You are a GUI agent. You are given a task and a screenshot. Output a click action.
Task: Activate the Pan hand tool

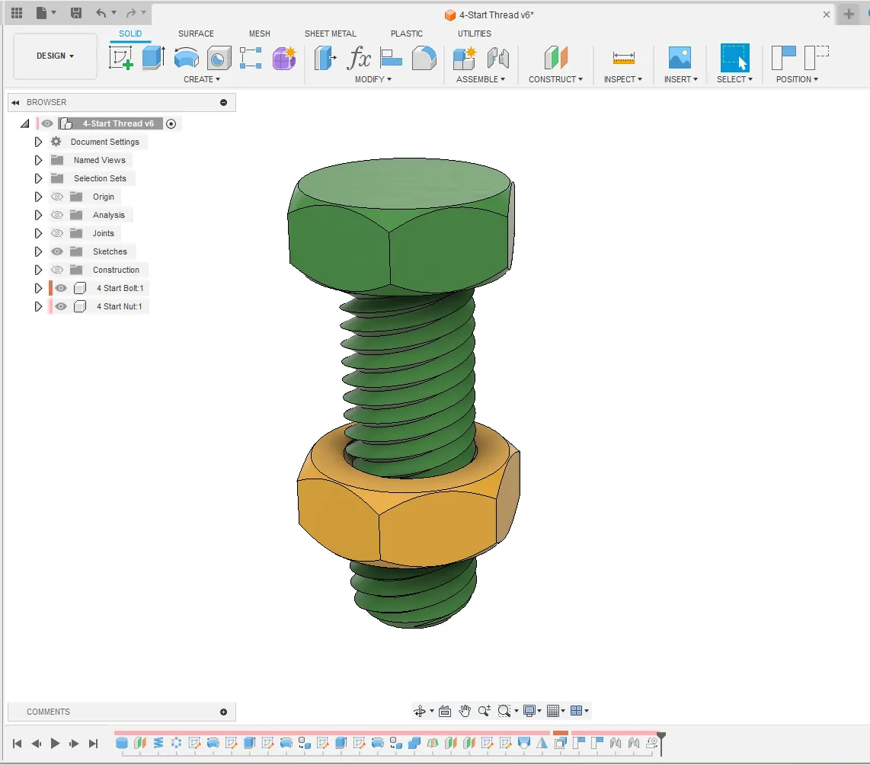click(x=465, y=711)
